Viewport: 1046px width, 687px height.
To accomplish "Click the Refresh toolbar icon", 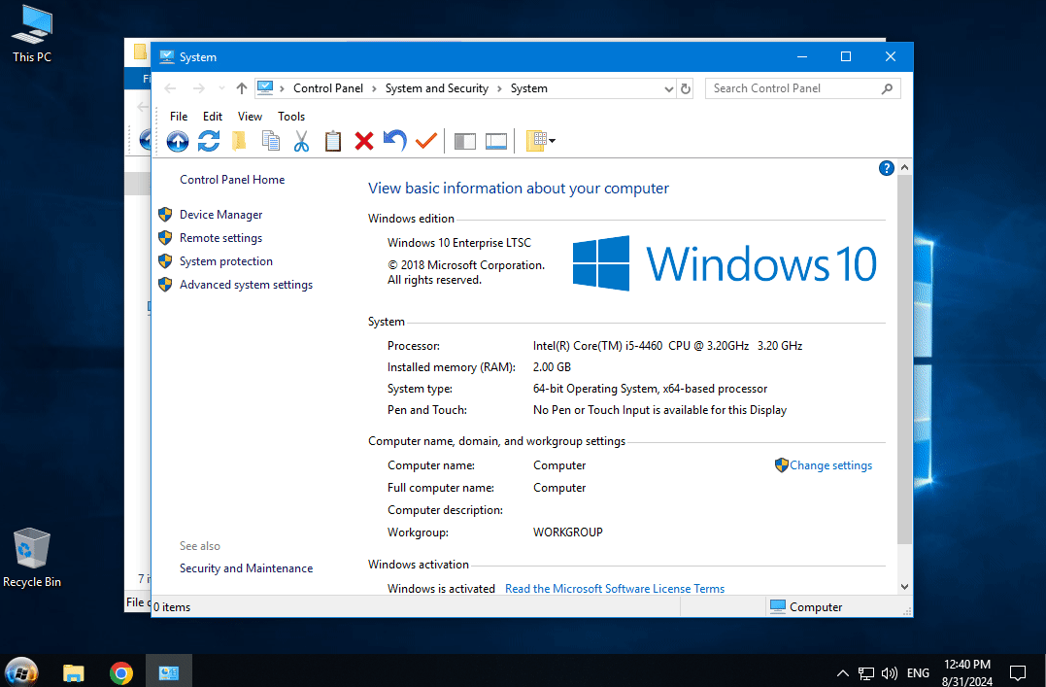I will pos(209,141).
